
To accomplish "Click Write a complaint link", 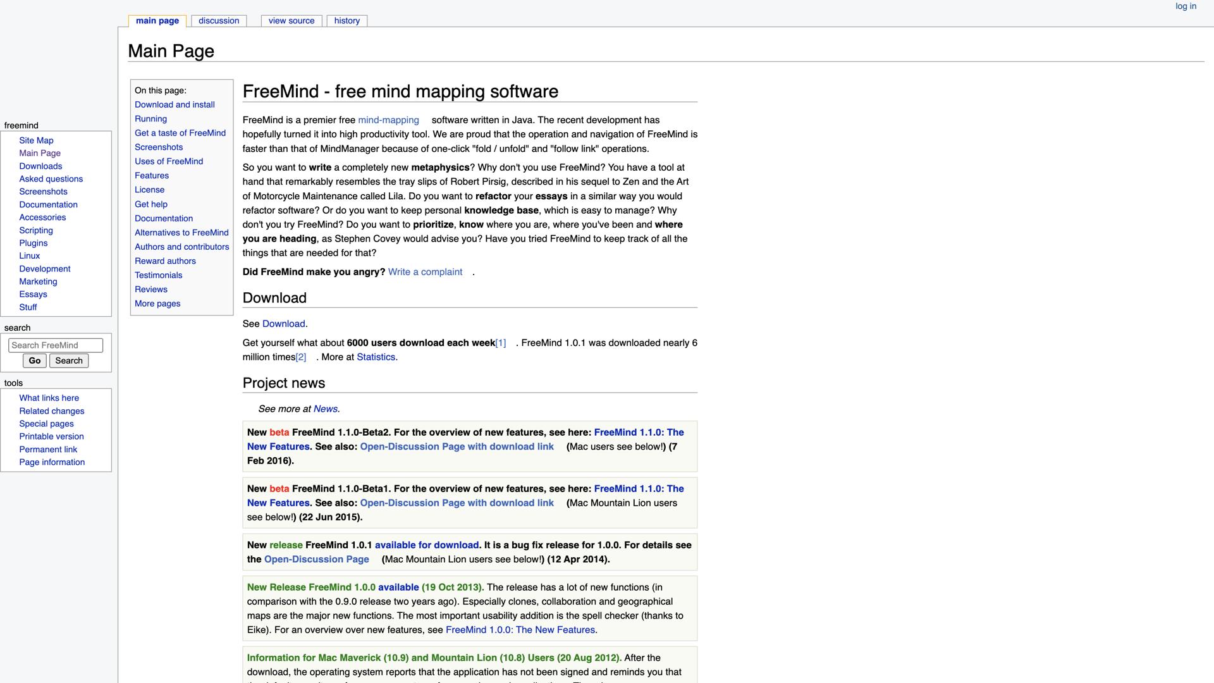I will tap(425, 272).
